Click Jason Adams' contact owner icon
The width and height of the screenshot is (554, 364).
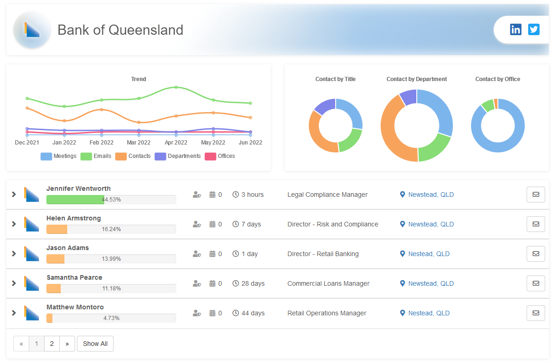(x=197, y=254)
